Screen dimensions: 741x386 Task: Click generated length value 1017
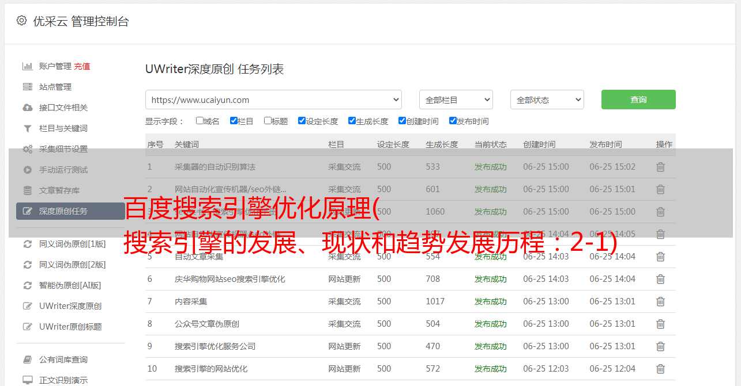435,301
